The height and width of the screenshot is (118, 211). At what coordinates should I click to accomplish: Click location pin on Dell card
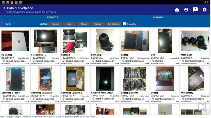tap(153, 61)
